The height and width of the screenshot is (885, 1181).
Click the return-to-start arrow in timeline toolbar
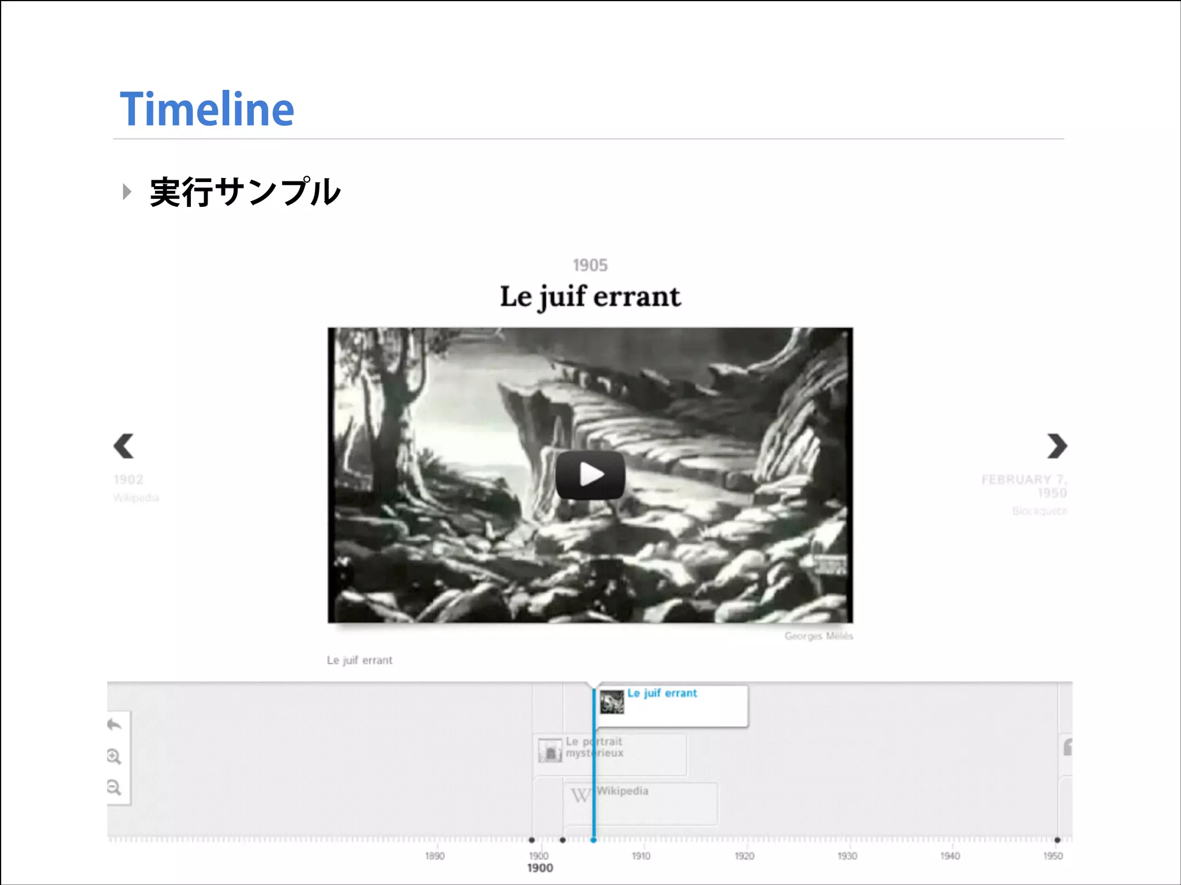click(114, 725)
